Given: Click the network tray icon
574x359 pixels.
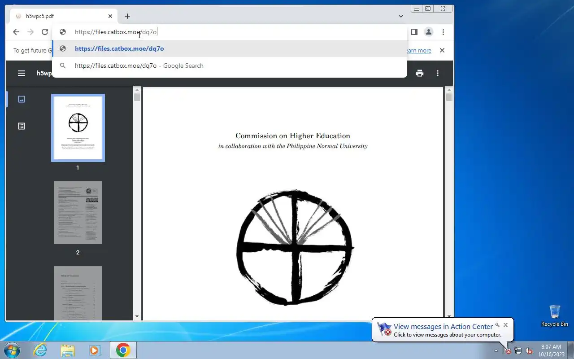Looking at the screenshot, I should pyautogui.click(x=518, y=350).
